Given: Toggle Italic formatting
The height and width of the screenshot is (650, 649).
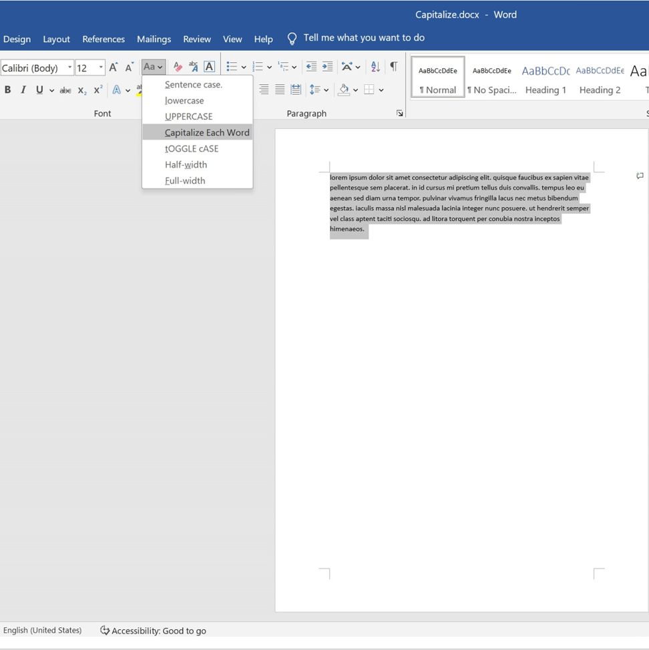Looking at the screenshot, I should (23, 90).
